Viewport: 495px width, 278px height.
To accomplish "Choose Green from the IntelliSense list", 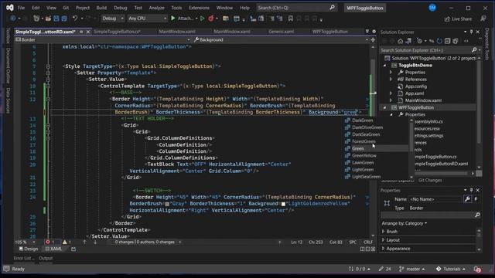I will click(x=357, y=148).
